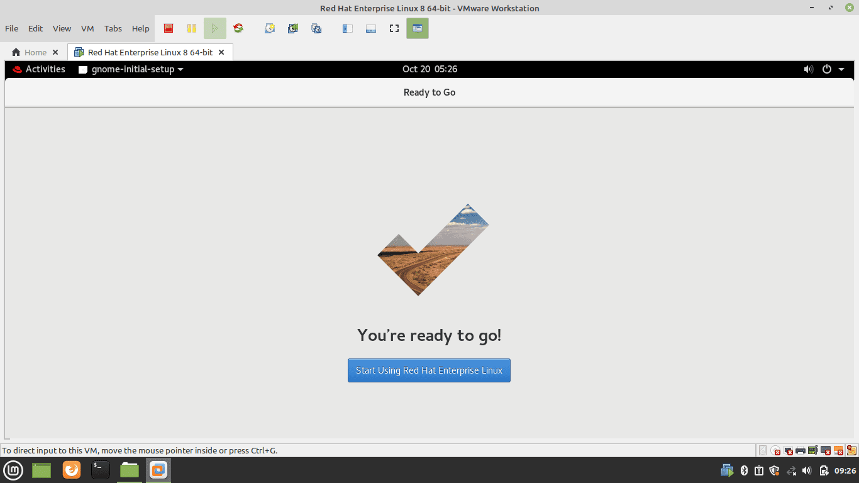Open the Help menu
This screenshot has width=859, height=483.
coord(141,28)
